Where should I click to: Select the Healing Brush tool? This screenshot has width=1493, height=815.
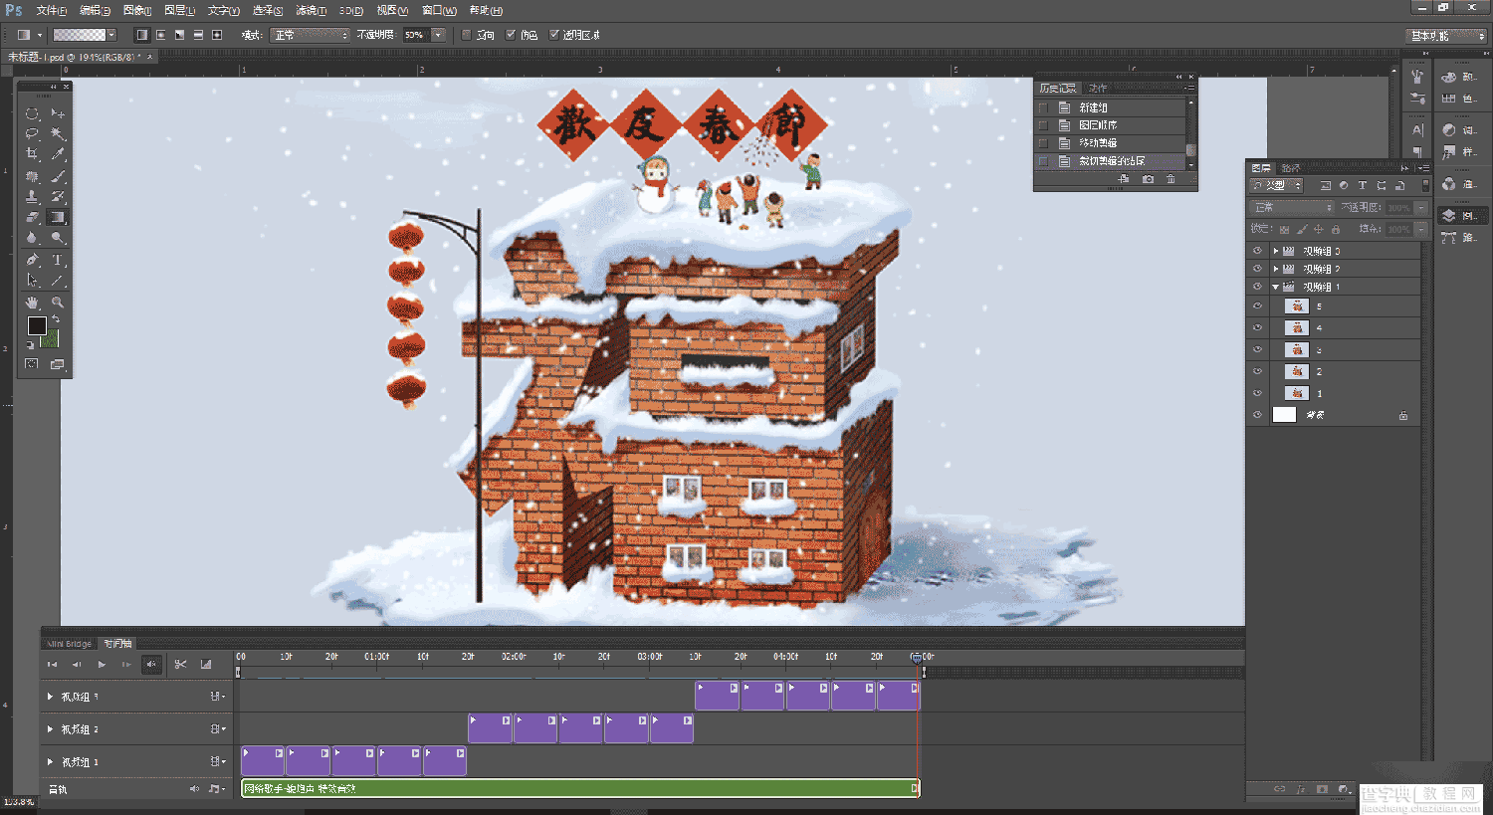[32, 176]
